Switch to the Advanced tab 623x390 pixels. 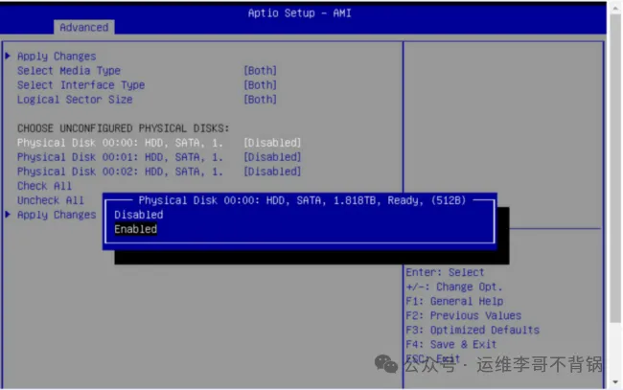pos(83,27)
